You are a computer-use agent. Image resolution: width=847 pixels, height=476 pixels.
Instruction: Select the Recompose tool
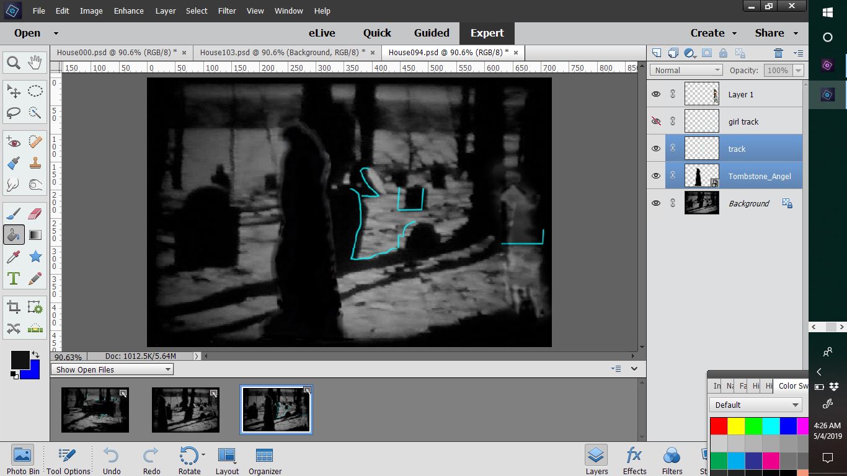(35, 307)
